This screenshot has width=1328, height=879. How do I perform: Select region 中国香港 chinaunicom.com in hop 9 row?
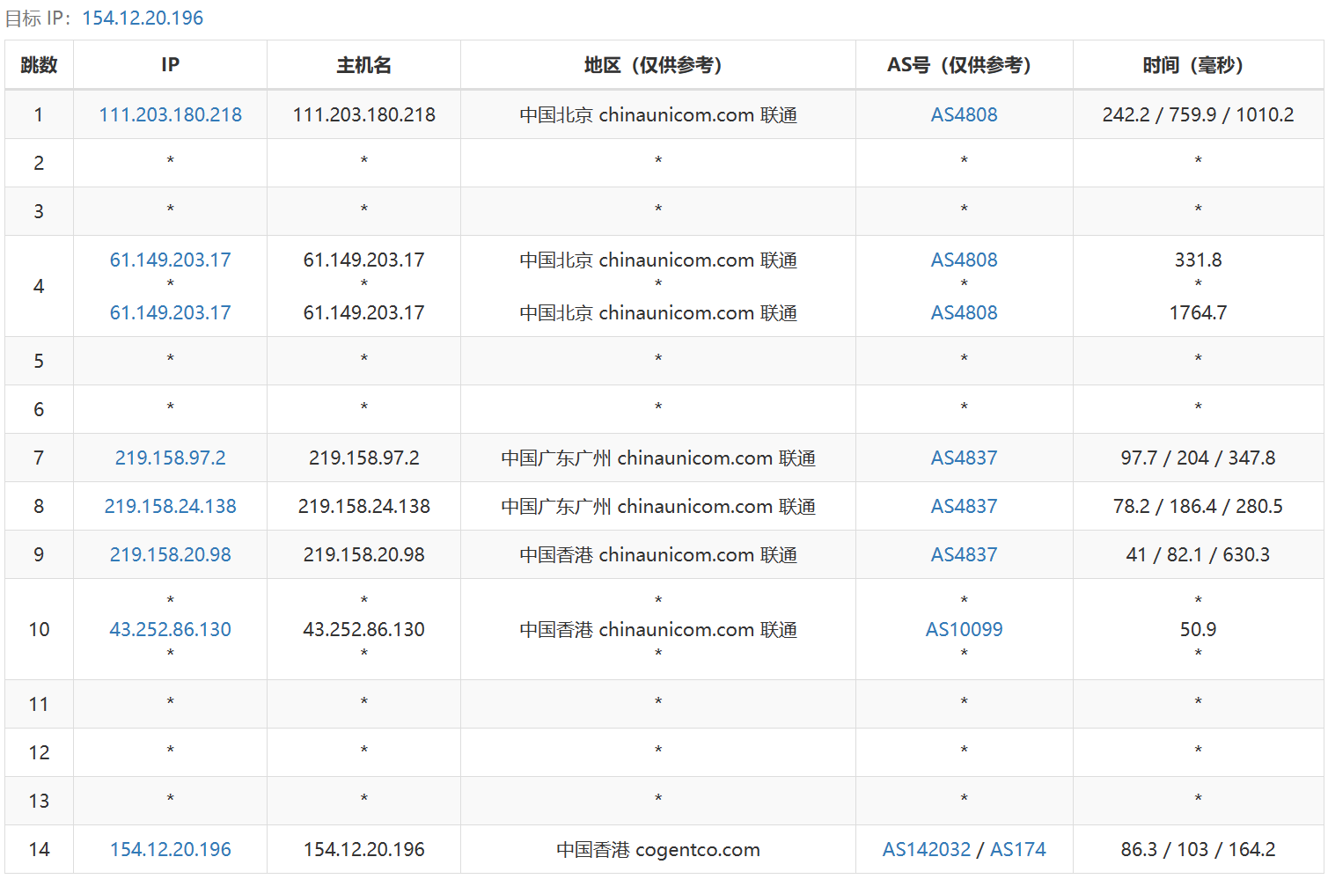click(x=636, y=554)
